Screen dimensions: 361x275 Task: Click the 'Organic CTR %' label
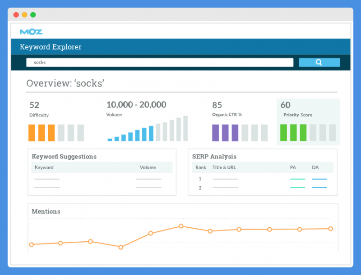[x=227, y=114]
